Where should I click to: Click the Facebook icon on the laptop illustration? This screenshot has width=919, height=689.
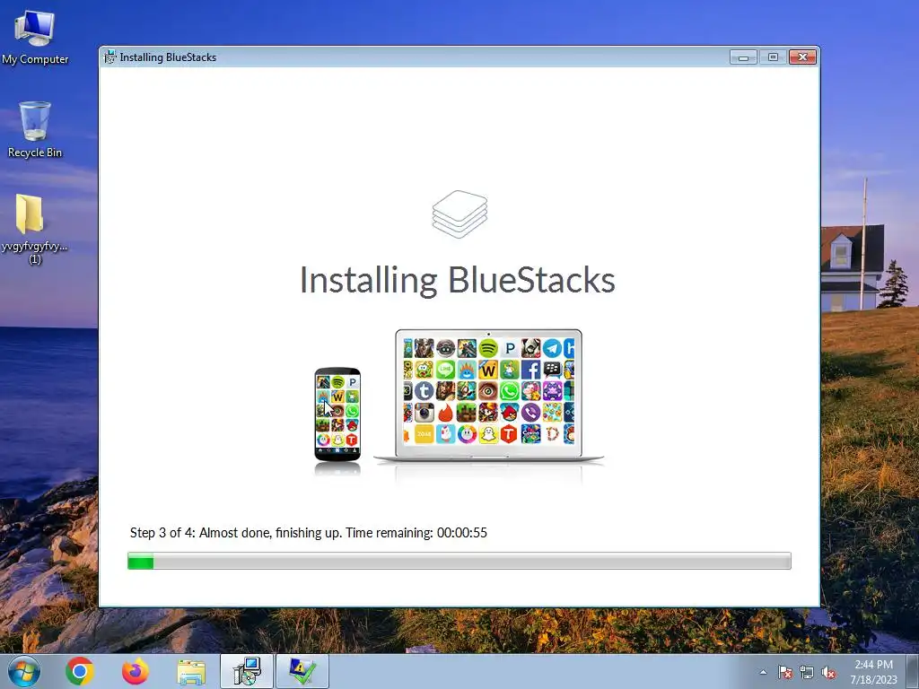pyautogui.click(x=530, y=370)
